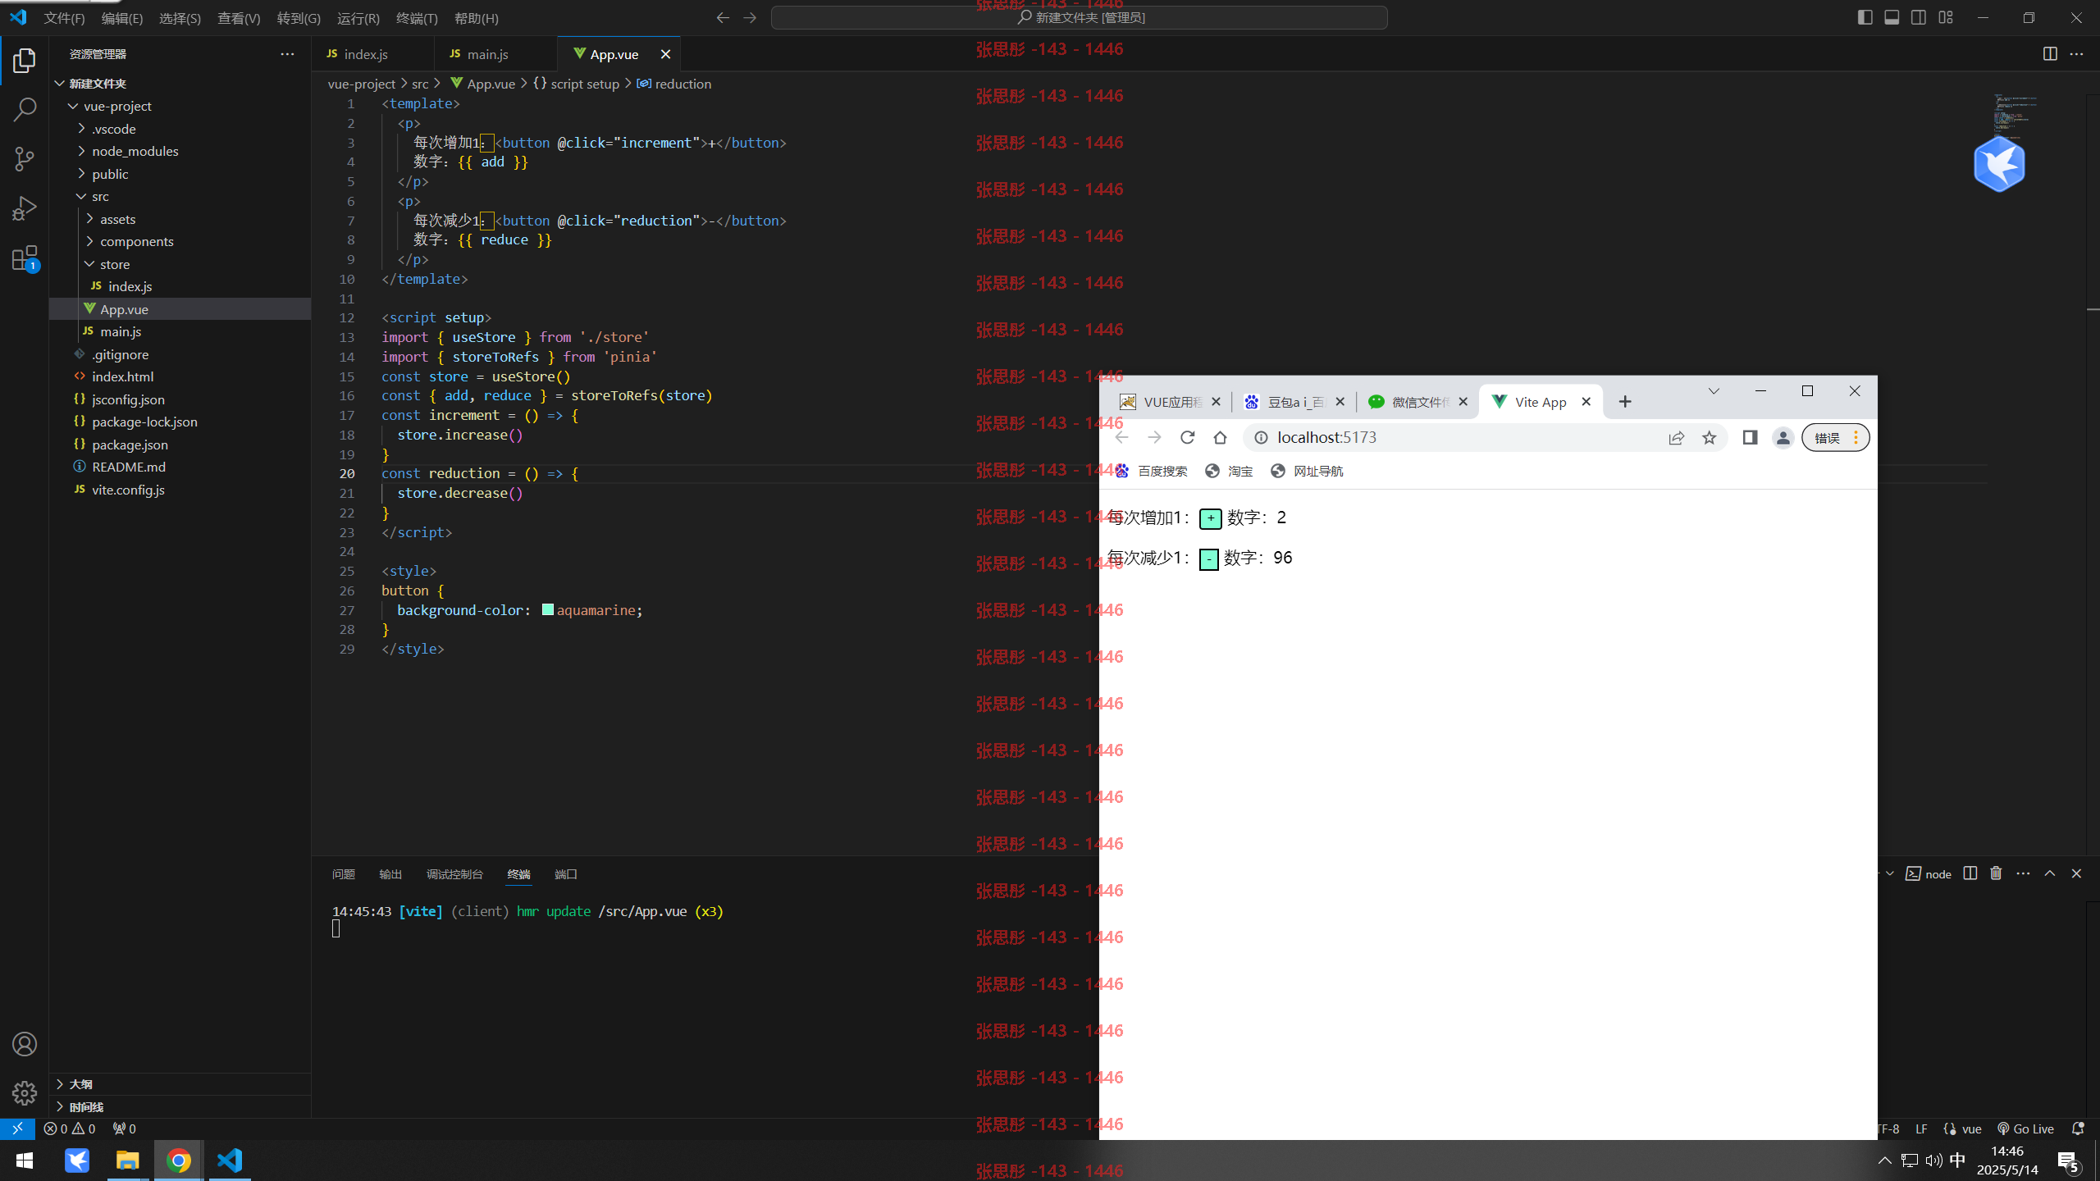Expand the public folder
The height and width of the screenshot is (1181, 2100).
(180, 174)
